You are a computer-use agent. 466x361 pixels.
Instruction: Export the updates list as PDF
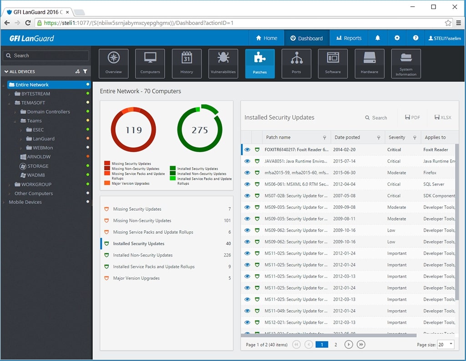point(412,117)
